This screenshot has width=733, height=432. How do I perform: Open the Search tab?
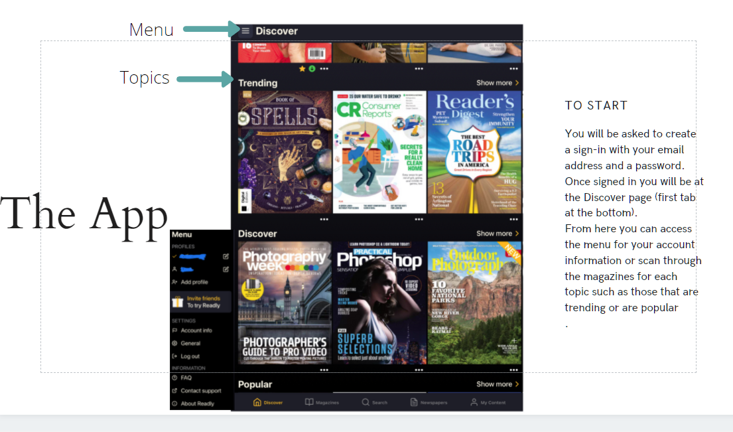374,403
